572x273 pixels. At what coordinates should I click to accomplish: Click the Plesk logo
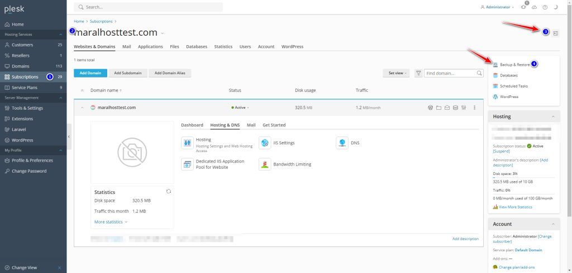click(x=14, y=9)
